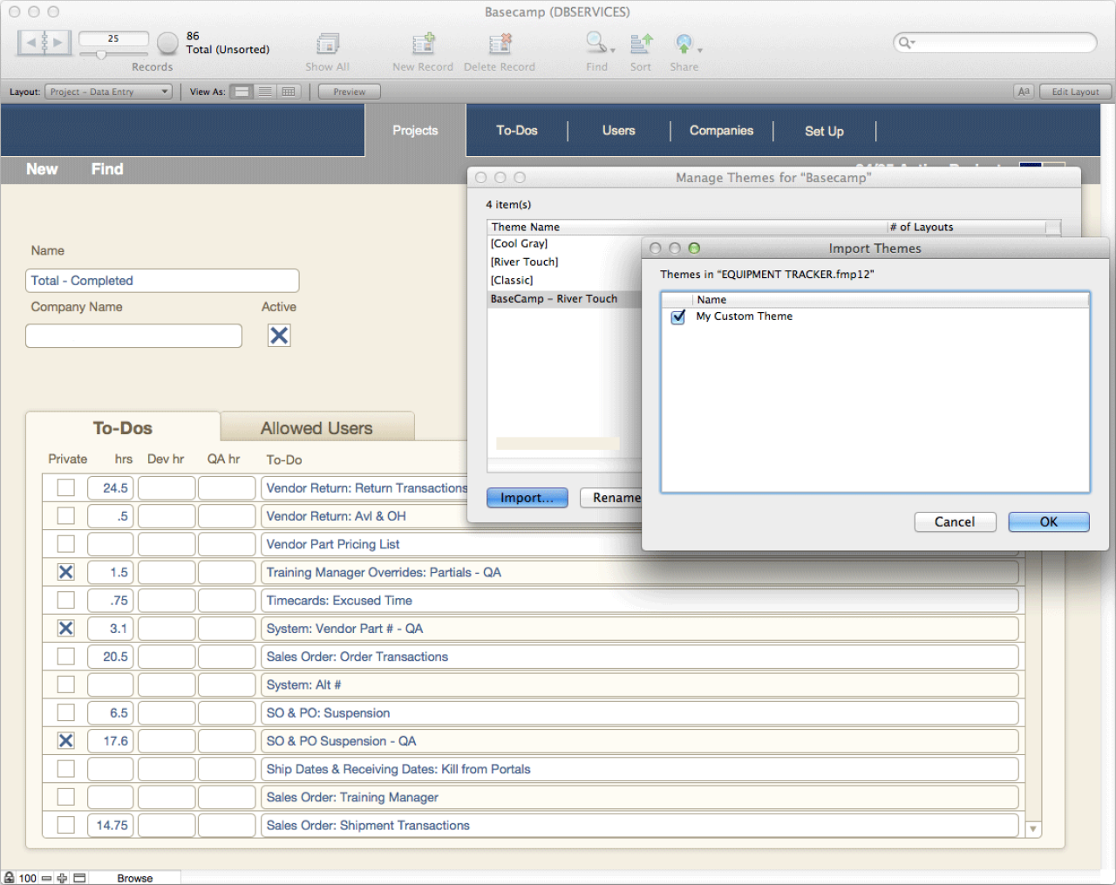This screenshot has width=1116, height=885.
Task: Click Timecards: Excused Time to-do
Action: tap(639, 601)
